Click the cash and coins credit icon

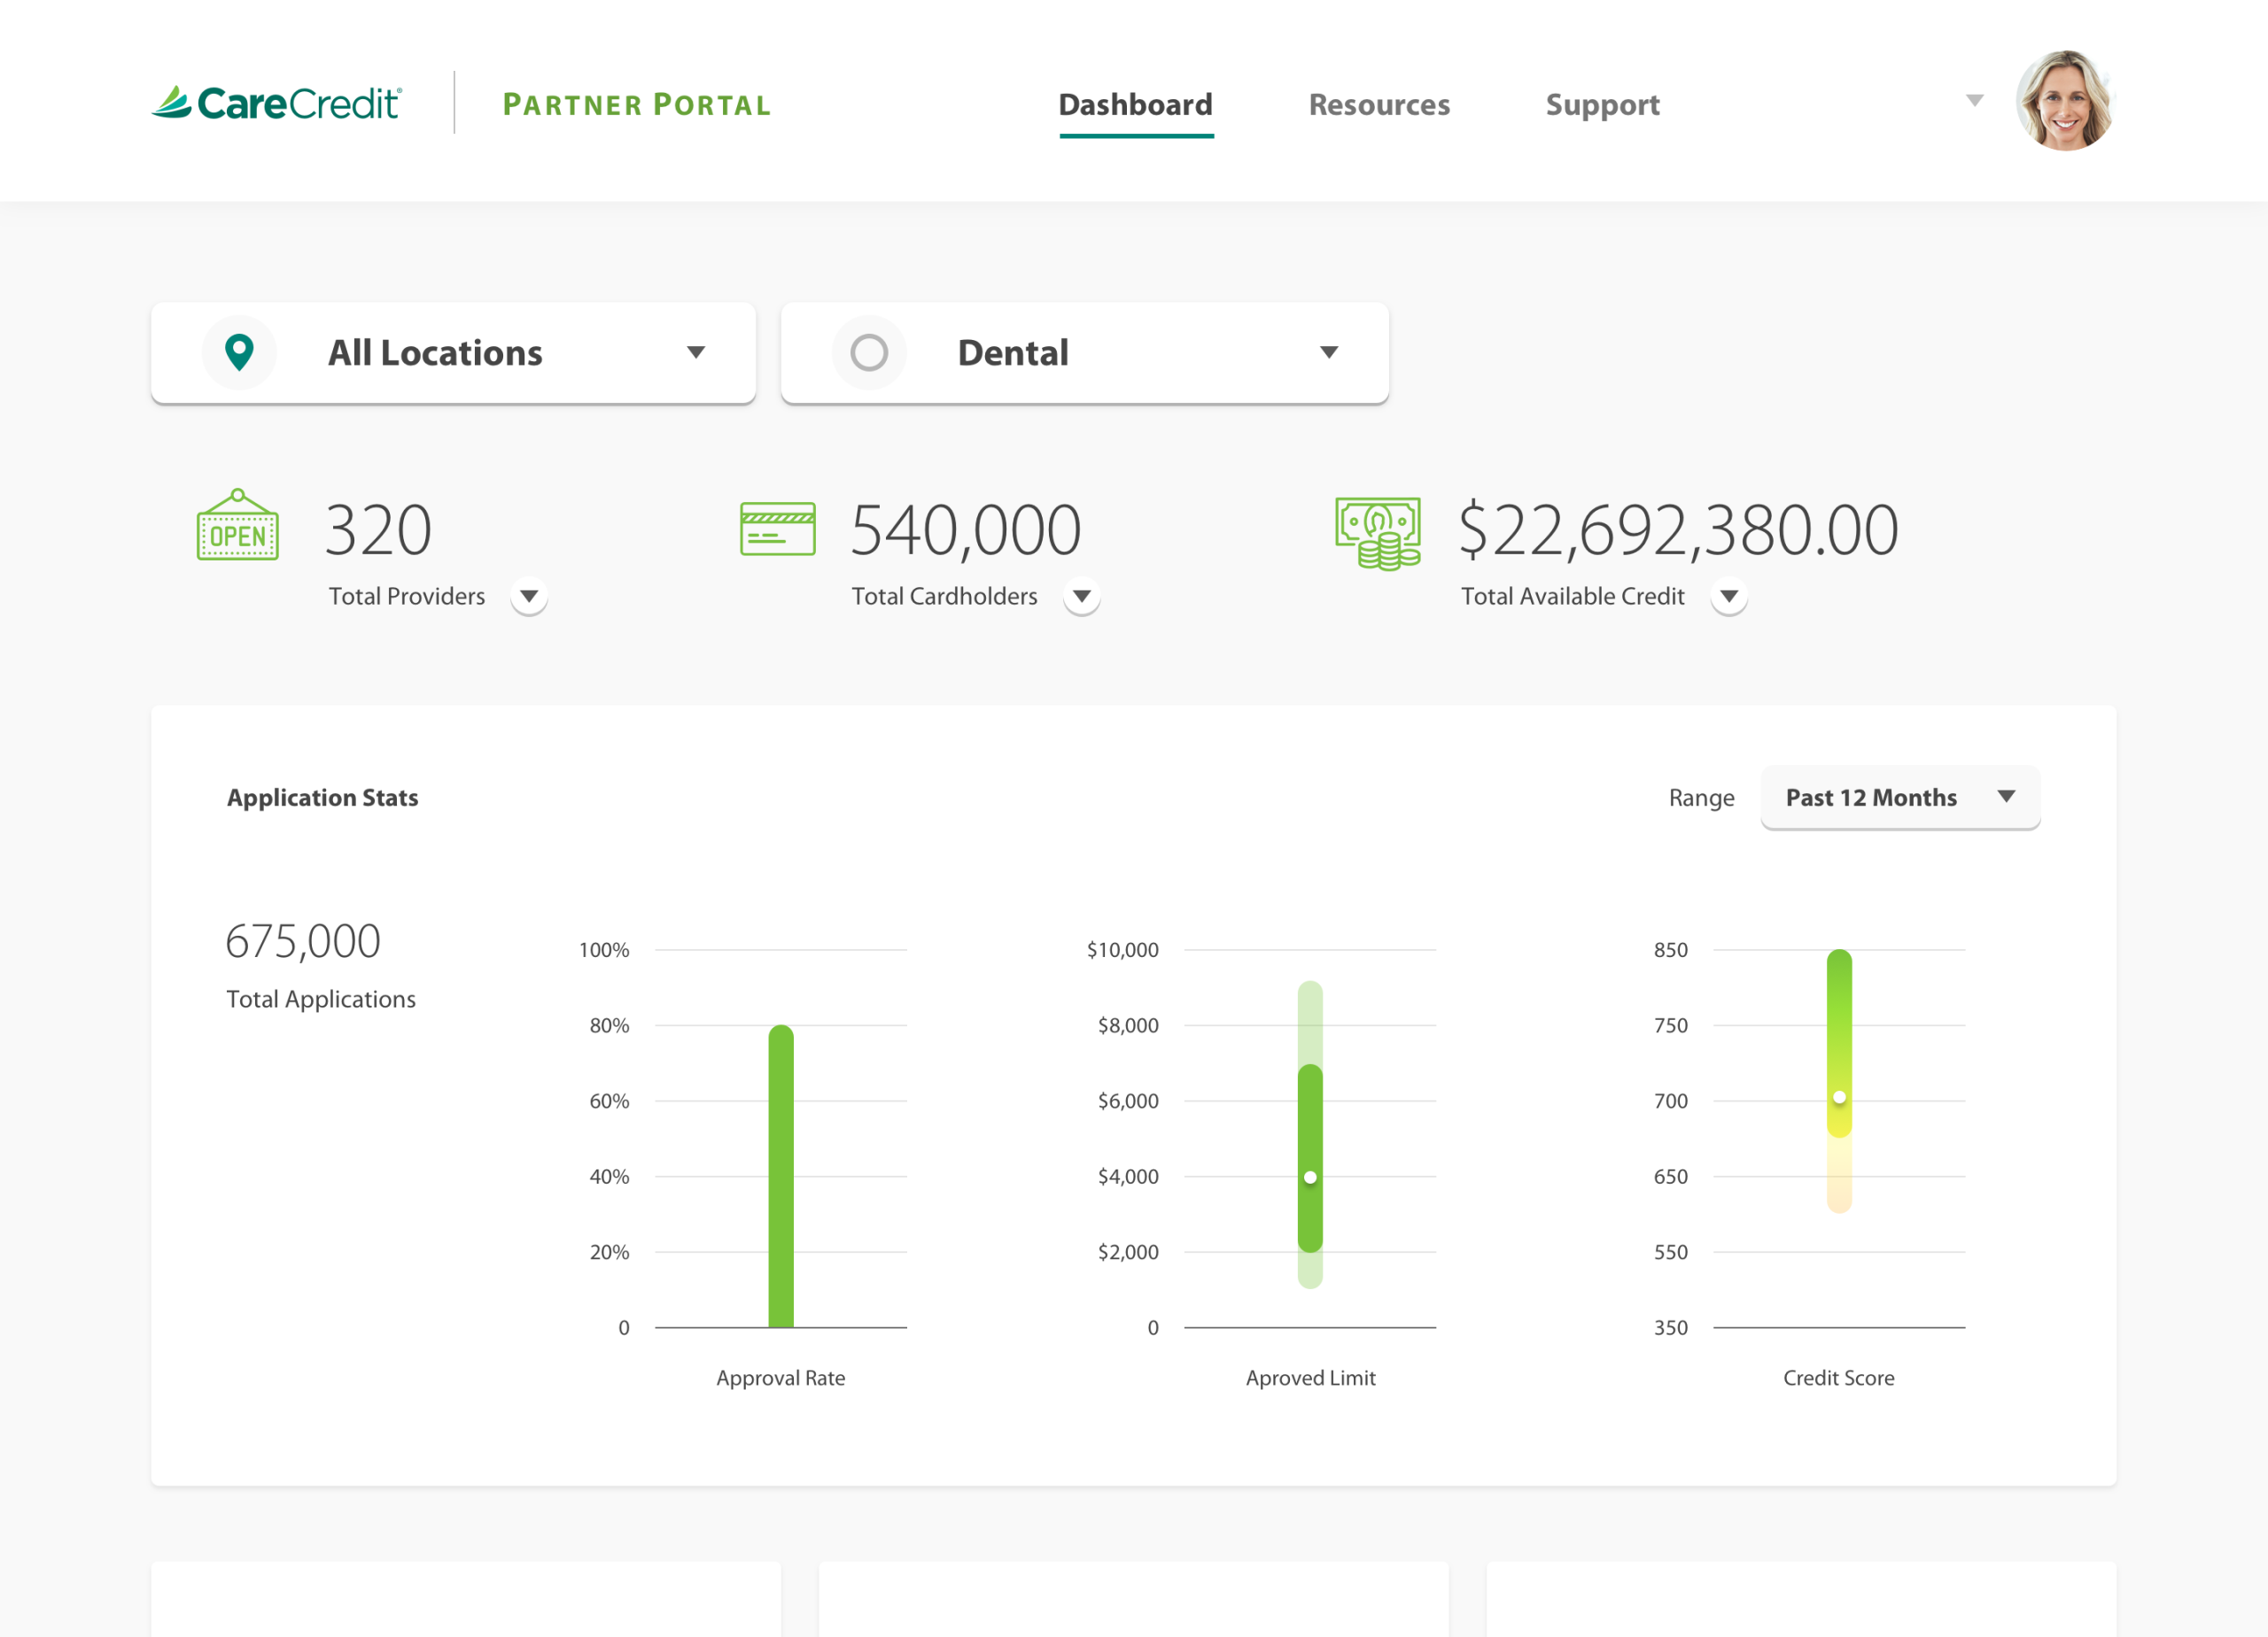tap(1378, 533)
